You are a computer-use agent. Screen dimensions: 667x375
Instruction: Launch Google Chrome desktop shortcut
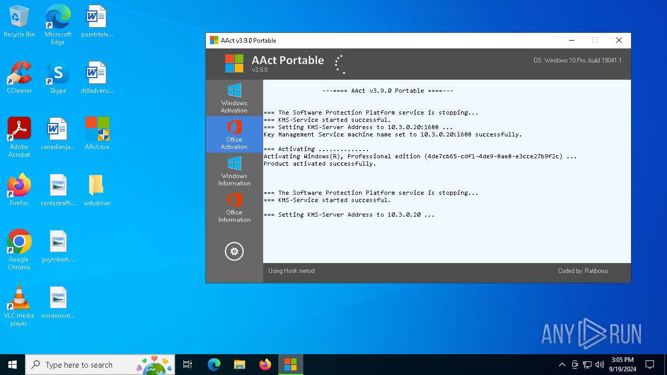click(19, 249)
